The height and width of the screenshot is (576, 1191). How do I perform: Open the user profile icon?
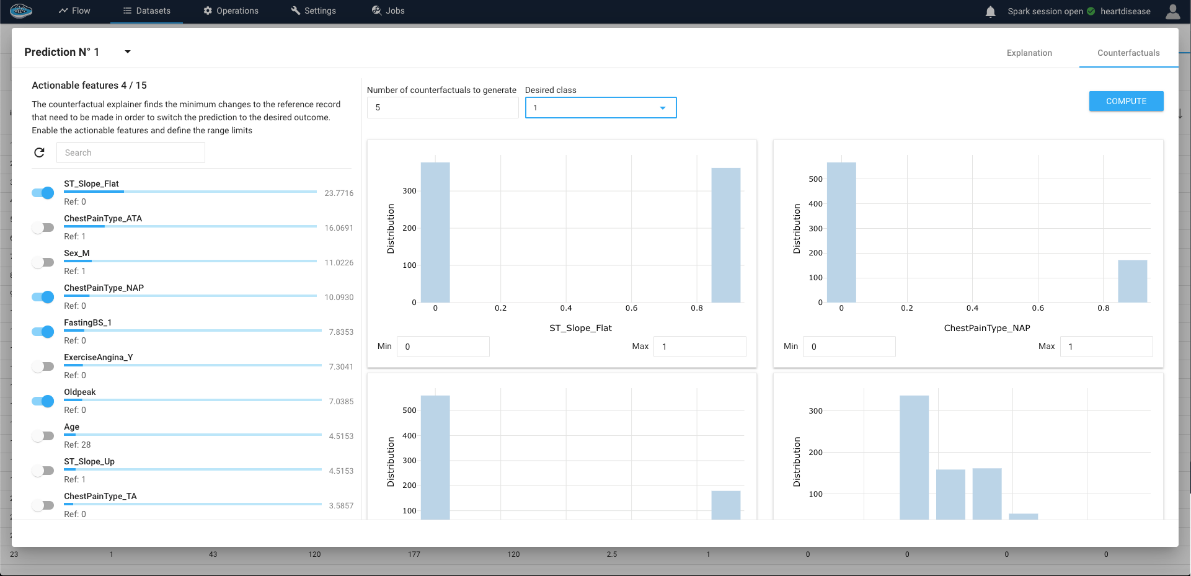pos(1172,11)
